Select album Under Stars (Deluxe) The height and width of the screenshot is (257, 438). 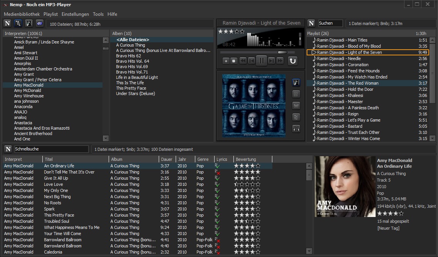(136, 93)
